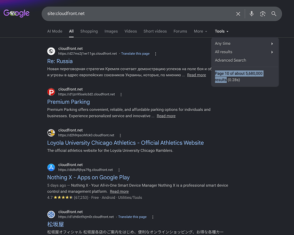Translate the 松坂屋 page
Screen dimensions: 294x235
(x=132, y=217)
